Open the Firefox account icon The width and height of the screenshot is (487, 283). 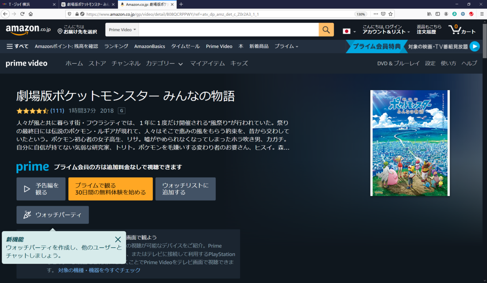tap(446, 14)
